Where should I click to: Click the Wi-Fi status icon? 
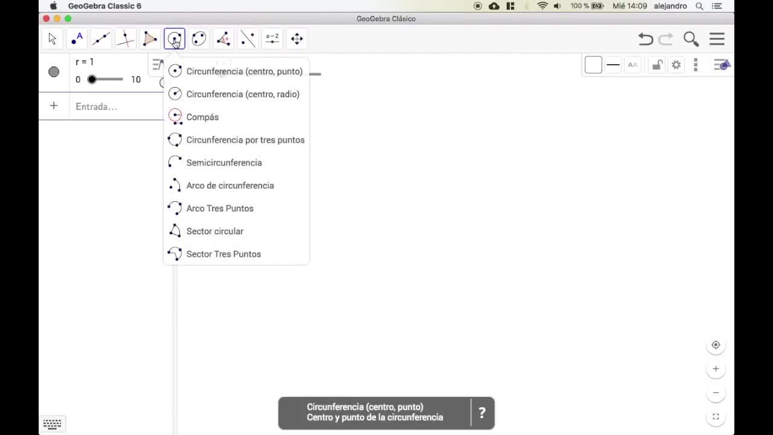click(542, 6)
